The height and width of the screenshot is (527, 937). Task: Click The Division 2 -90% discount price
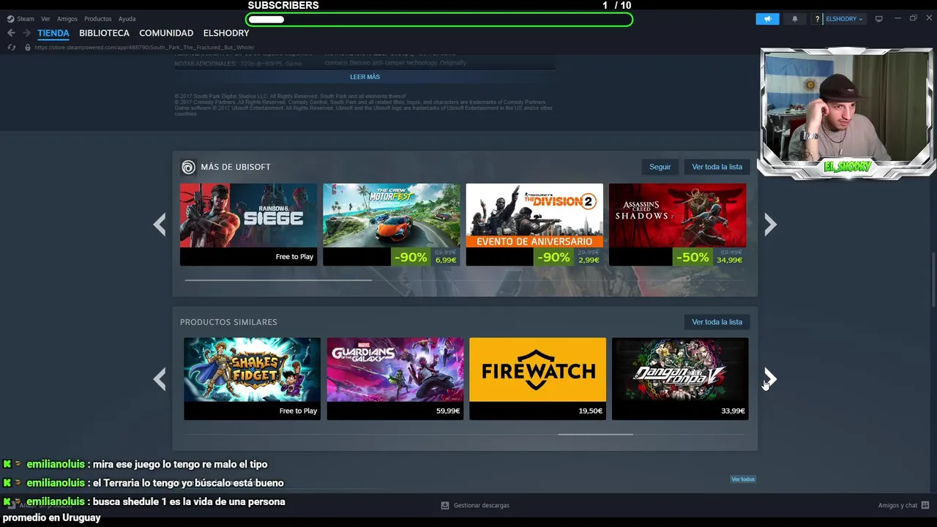(x=568, y=257)
